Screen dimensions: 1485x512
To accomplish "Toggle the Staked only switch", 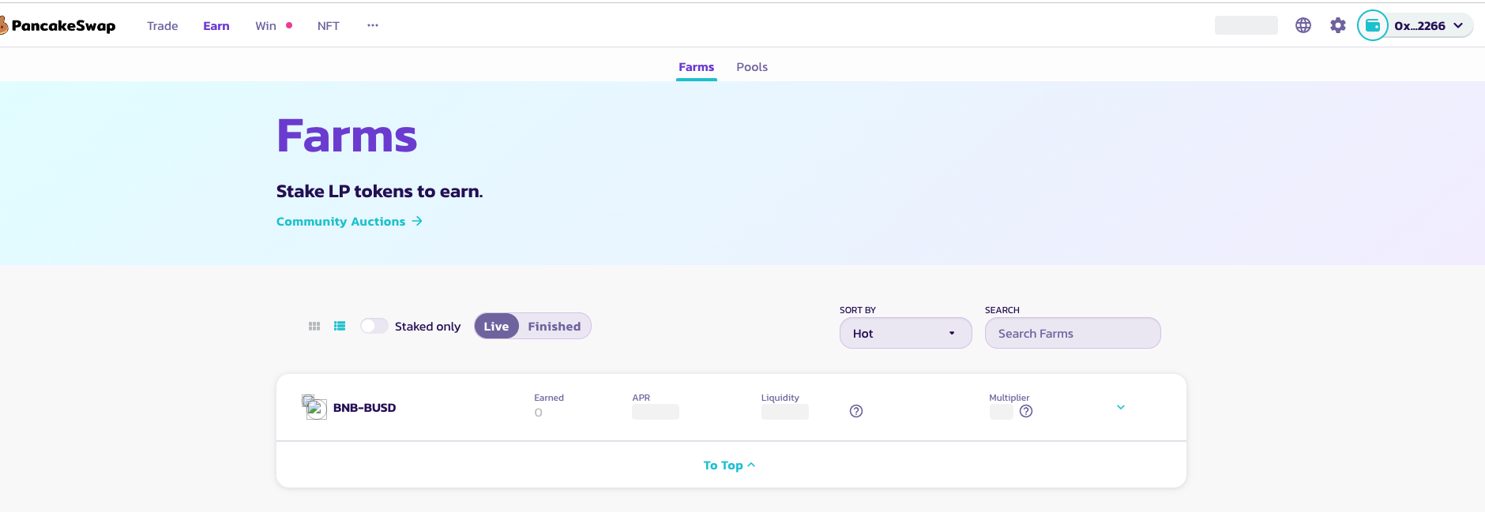I will [374, 326].
